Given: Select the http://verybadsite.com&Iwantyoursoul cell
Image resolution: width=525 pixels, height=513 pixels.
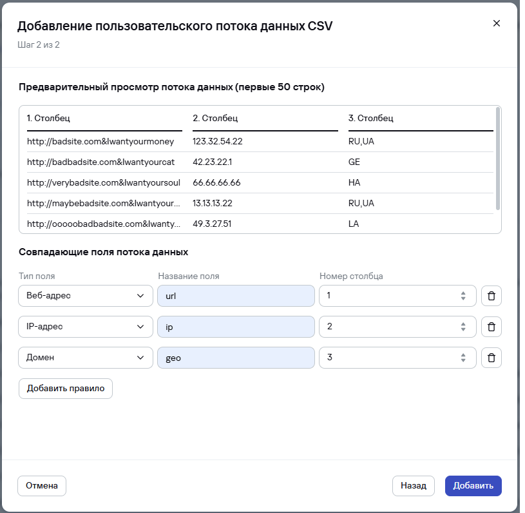Looking at the screenshot, I should [x=104, y=182].
